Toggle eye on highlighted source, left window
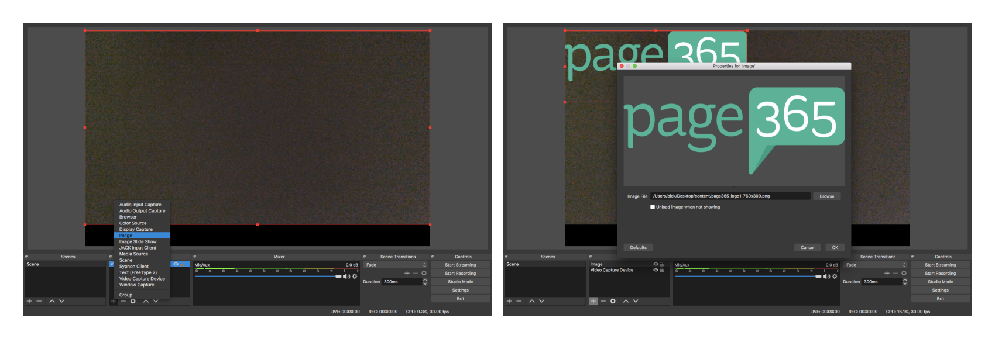The height and width of the screenshot is (339, 995). coord(176,264)
